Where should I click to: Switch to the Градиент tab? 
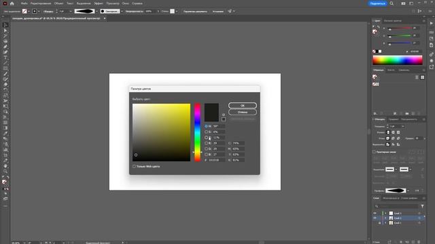tap(394, 119)
